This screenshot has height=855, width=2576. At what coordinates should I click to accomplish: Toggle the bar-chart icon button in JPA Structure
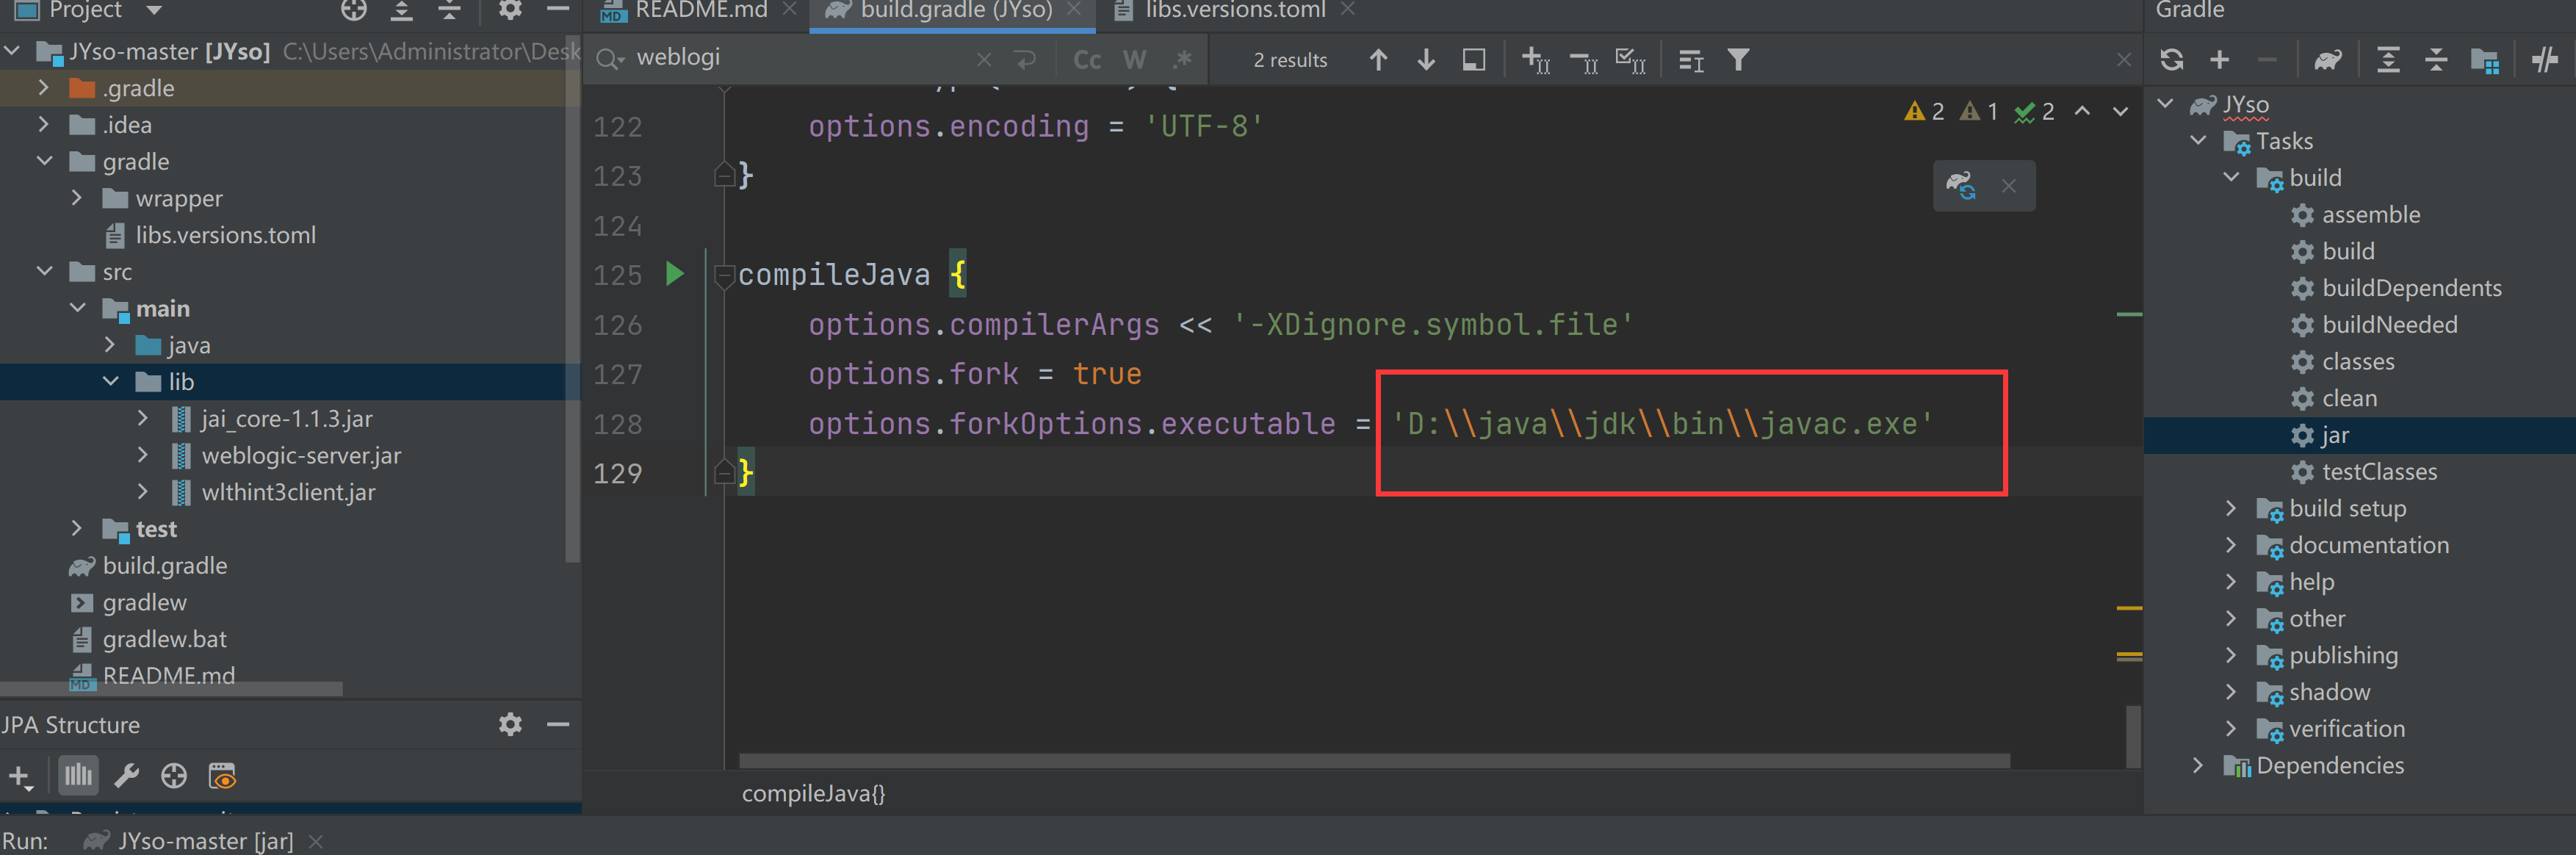(x=78, y=775)
